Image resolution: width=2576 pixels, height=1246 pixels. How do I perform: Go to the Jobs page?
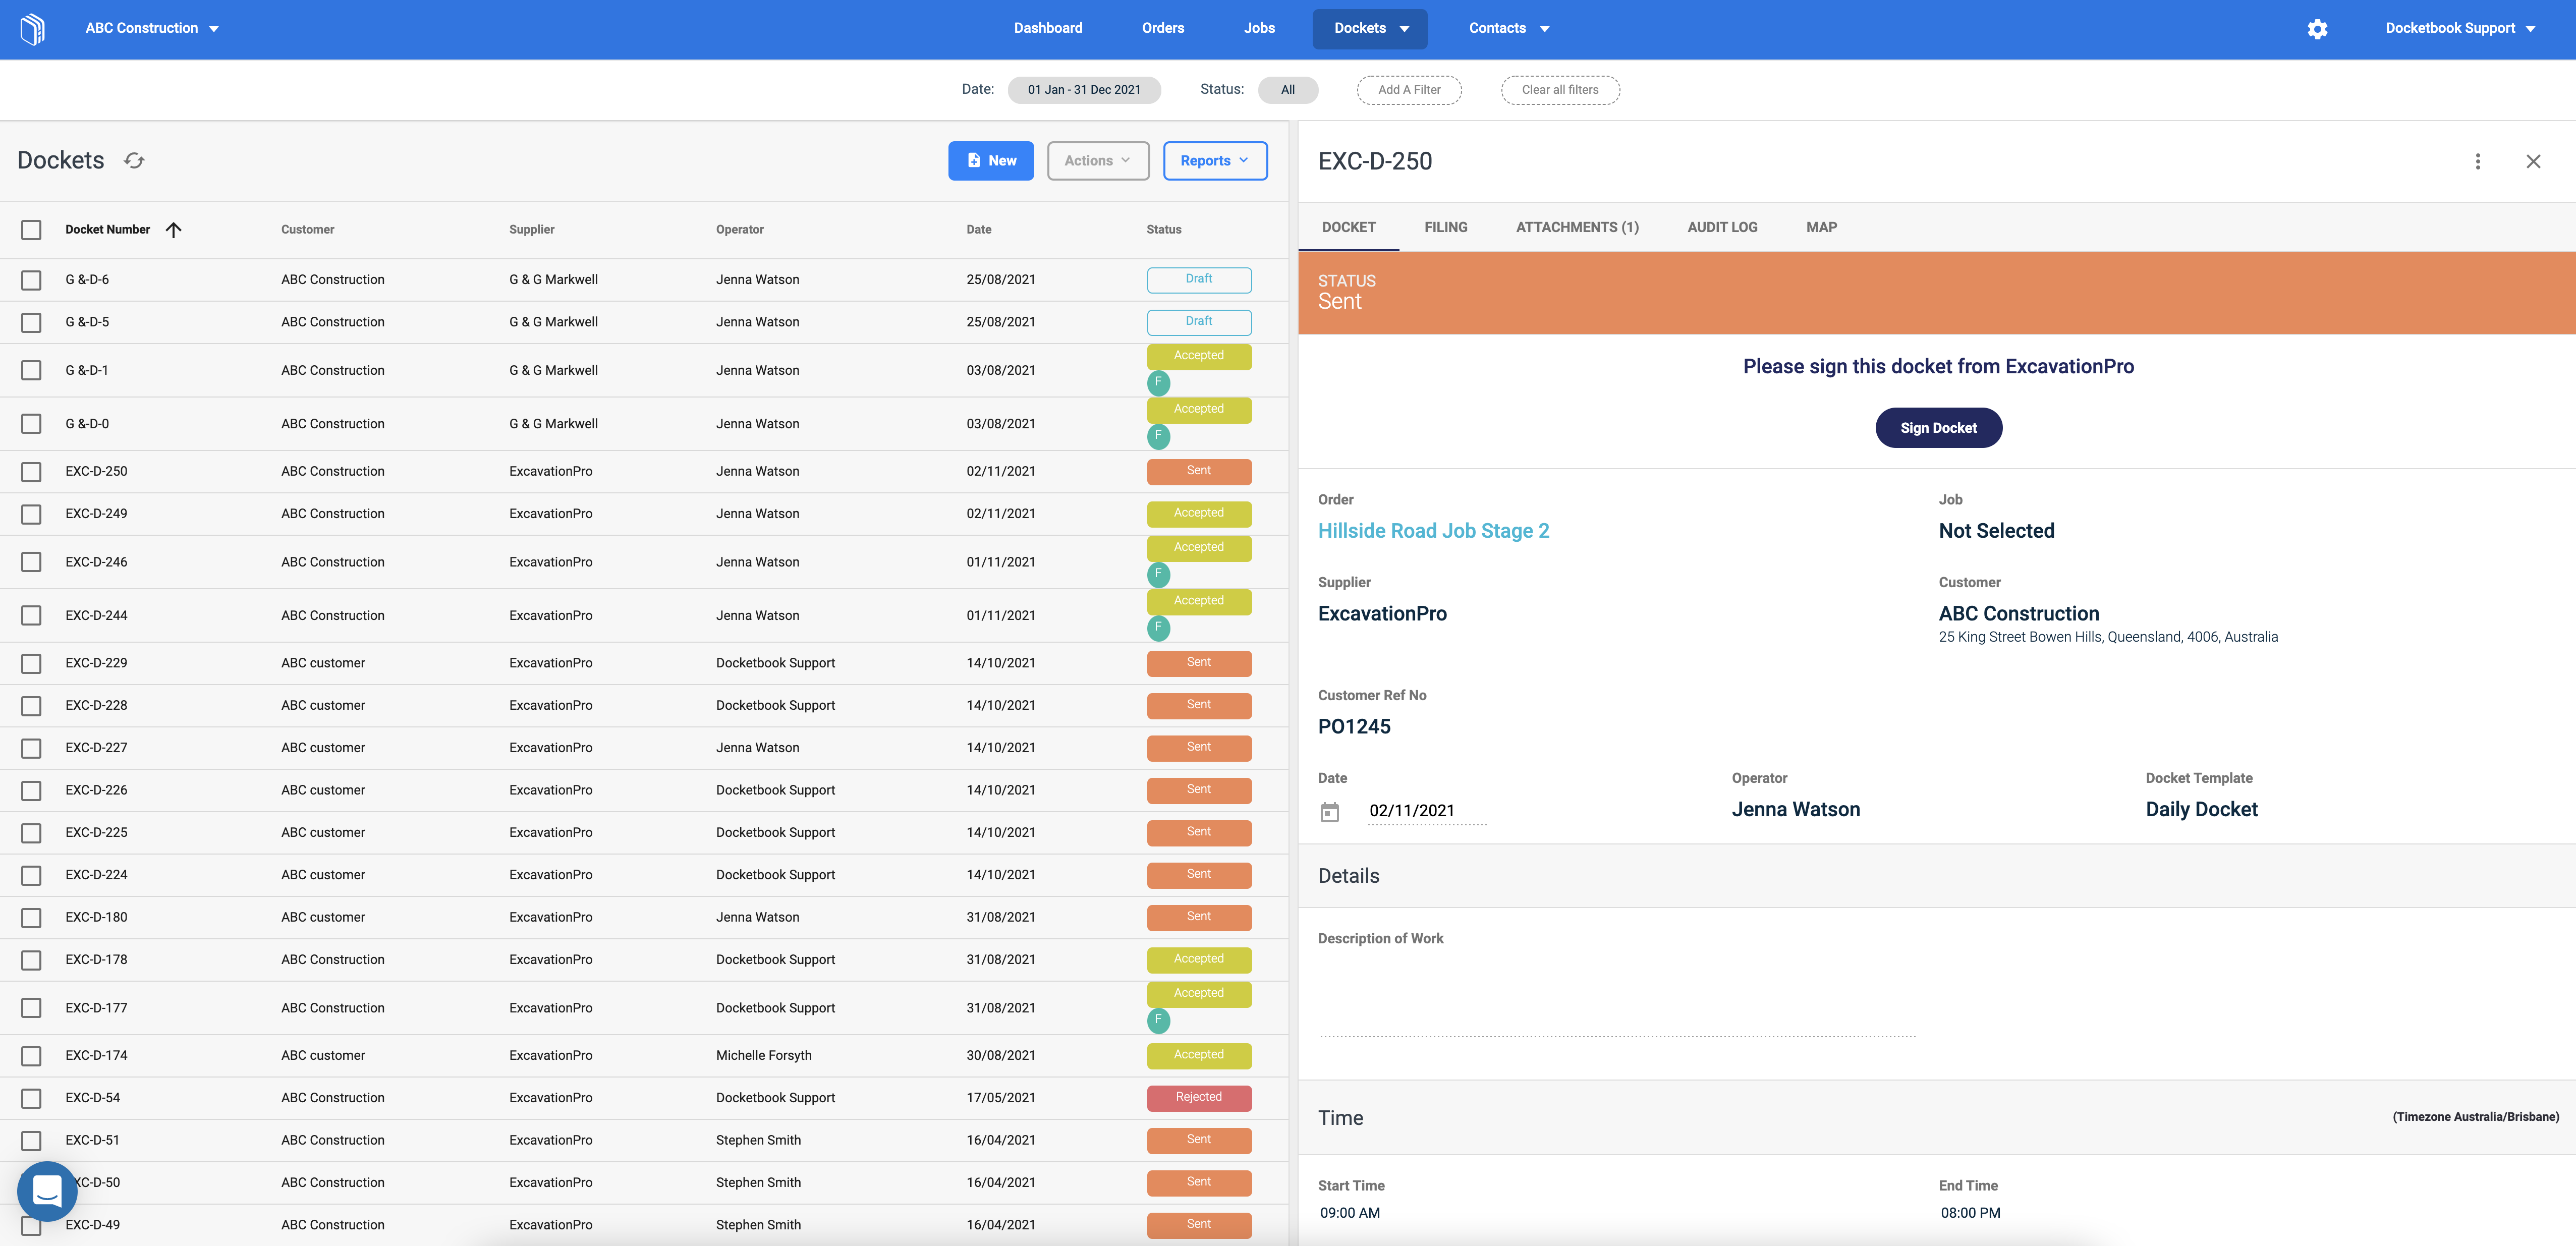(1259, 28)
